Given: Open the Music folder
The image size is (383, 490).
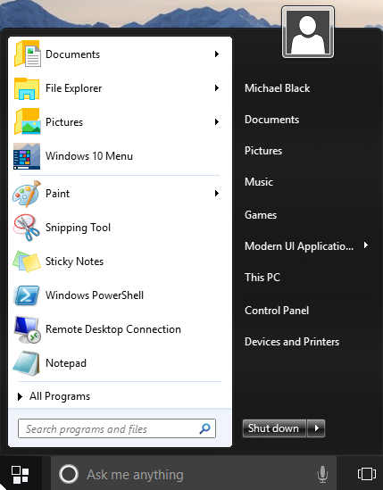Looking at the screenshot, I should click(259, 182).
